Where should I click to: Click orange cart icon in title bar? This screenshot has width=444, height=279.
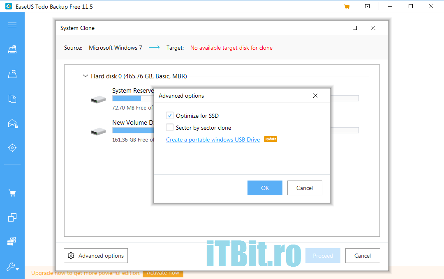tap(347, 7)
